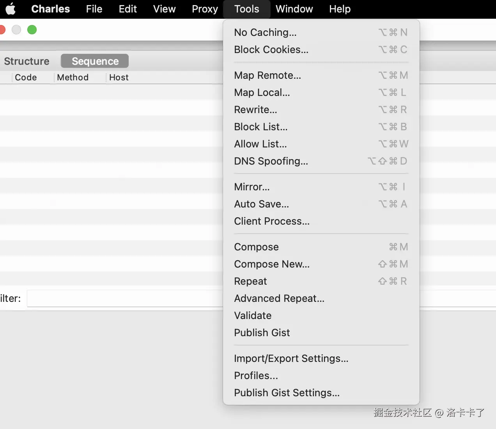Viewport: 496px width, 429px height.
Task: Choose Mirror... from Tools menu
Action: tap(321, 187)
